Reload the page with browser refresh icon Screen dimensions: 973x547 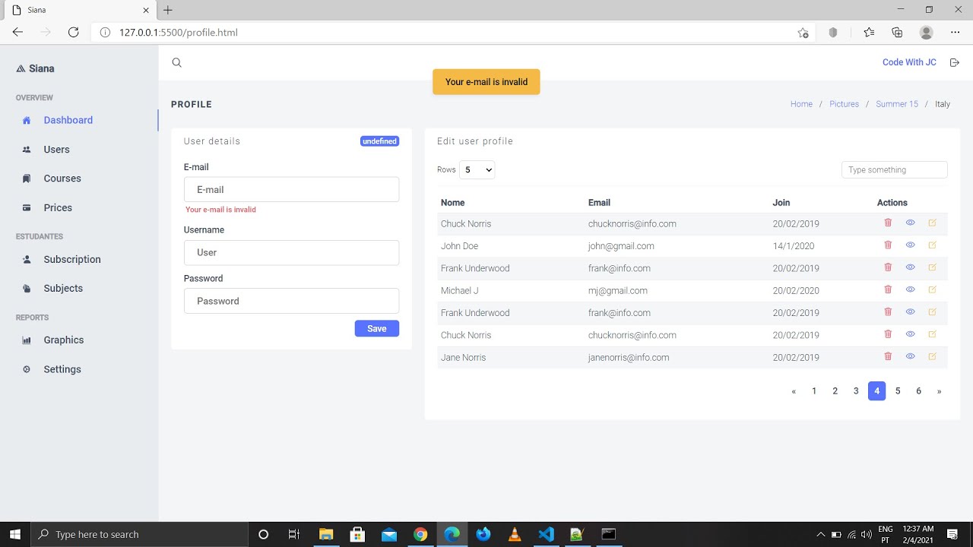(x=74, y=32)
